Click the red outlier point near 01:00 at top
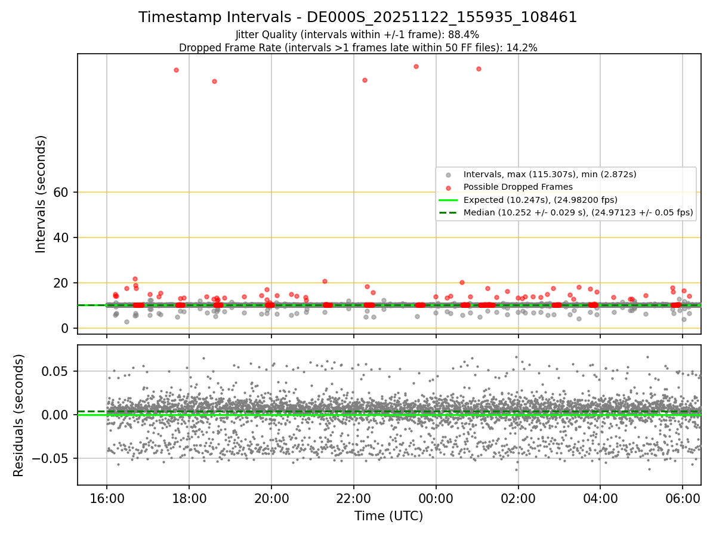The image size is (716, 537). (x=479, y=69)
